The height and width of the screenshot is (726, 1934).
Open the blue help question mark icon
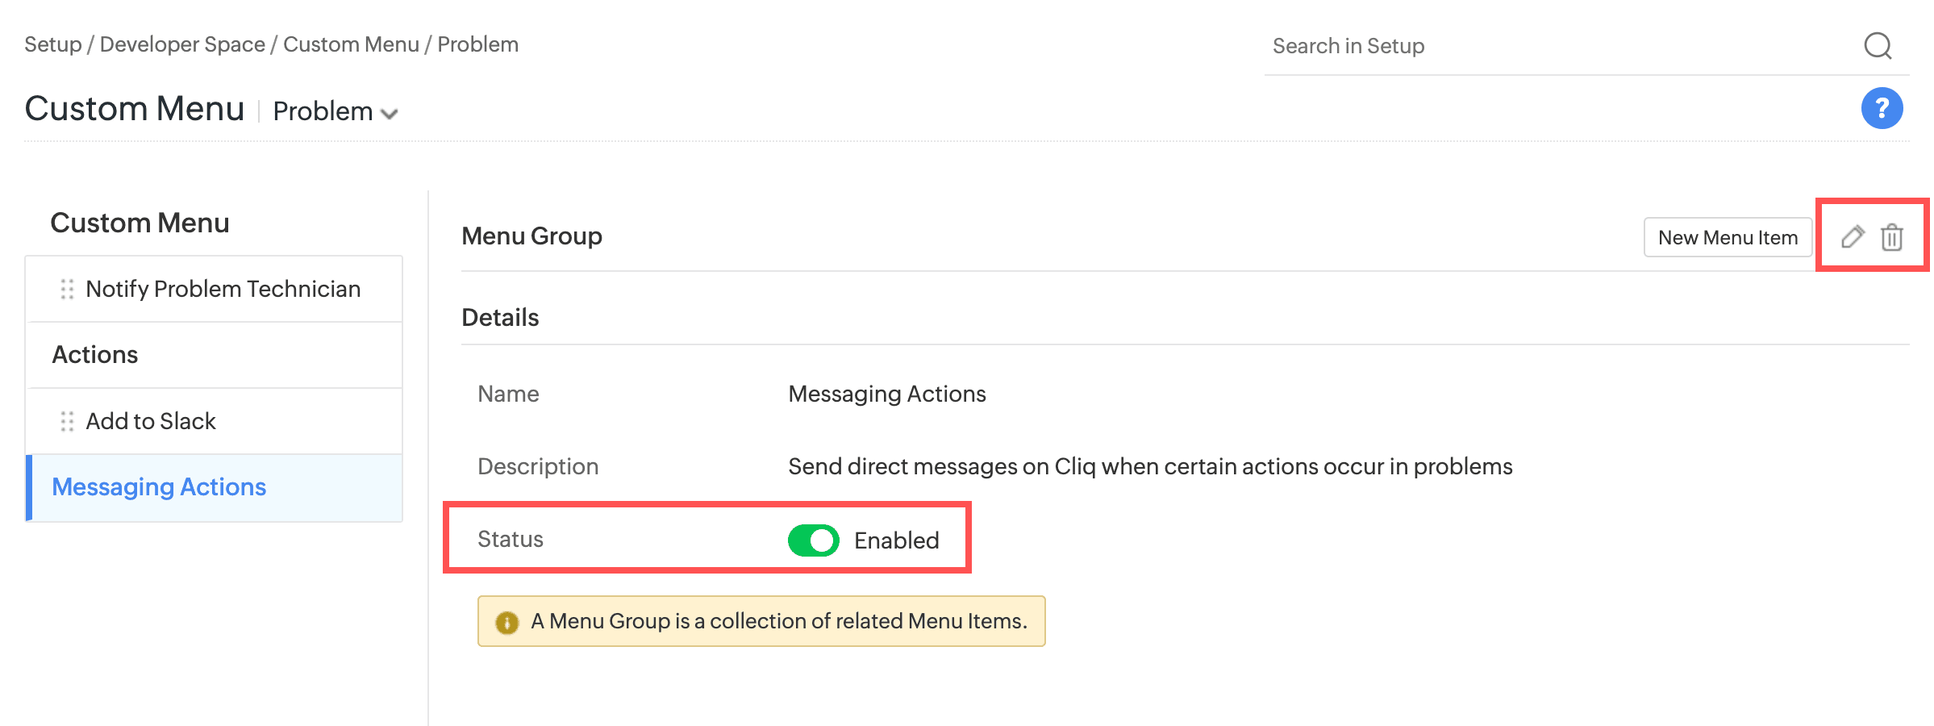click(x=1882, y=108)
